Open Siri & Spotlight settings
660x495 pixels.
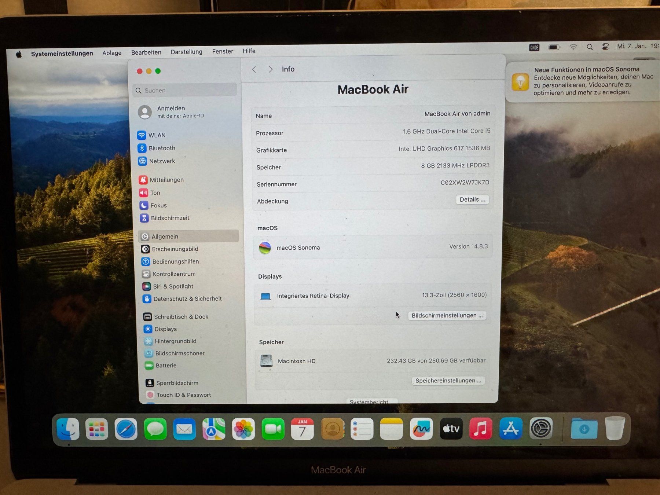(x=168, y=286)
